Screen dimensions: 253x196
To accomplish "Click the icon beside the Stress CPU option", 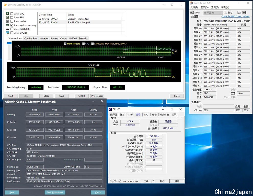I will pos(7,13).
